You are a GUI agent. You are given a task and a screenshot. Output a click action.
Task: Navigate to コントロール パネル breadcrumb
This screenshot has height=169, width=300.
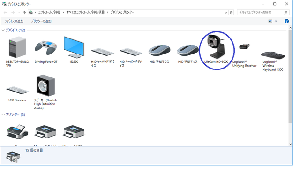tap(49, 12)
